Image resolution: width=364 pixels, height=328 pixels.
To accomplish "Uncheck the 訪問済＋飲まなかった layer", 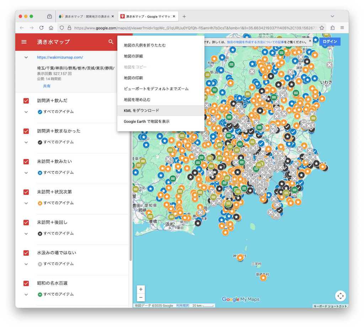I will point(26,131).
